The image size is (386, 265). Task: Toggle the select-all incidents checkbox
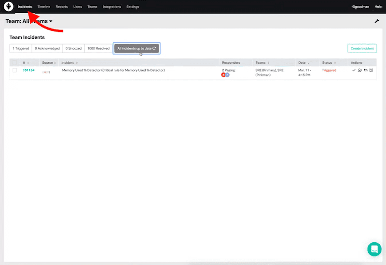tap(14, 62)
